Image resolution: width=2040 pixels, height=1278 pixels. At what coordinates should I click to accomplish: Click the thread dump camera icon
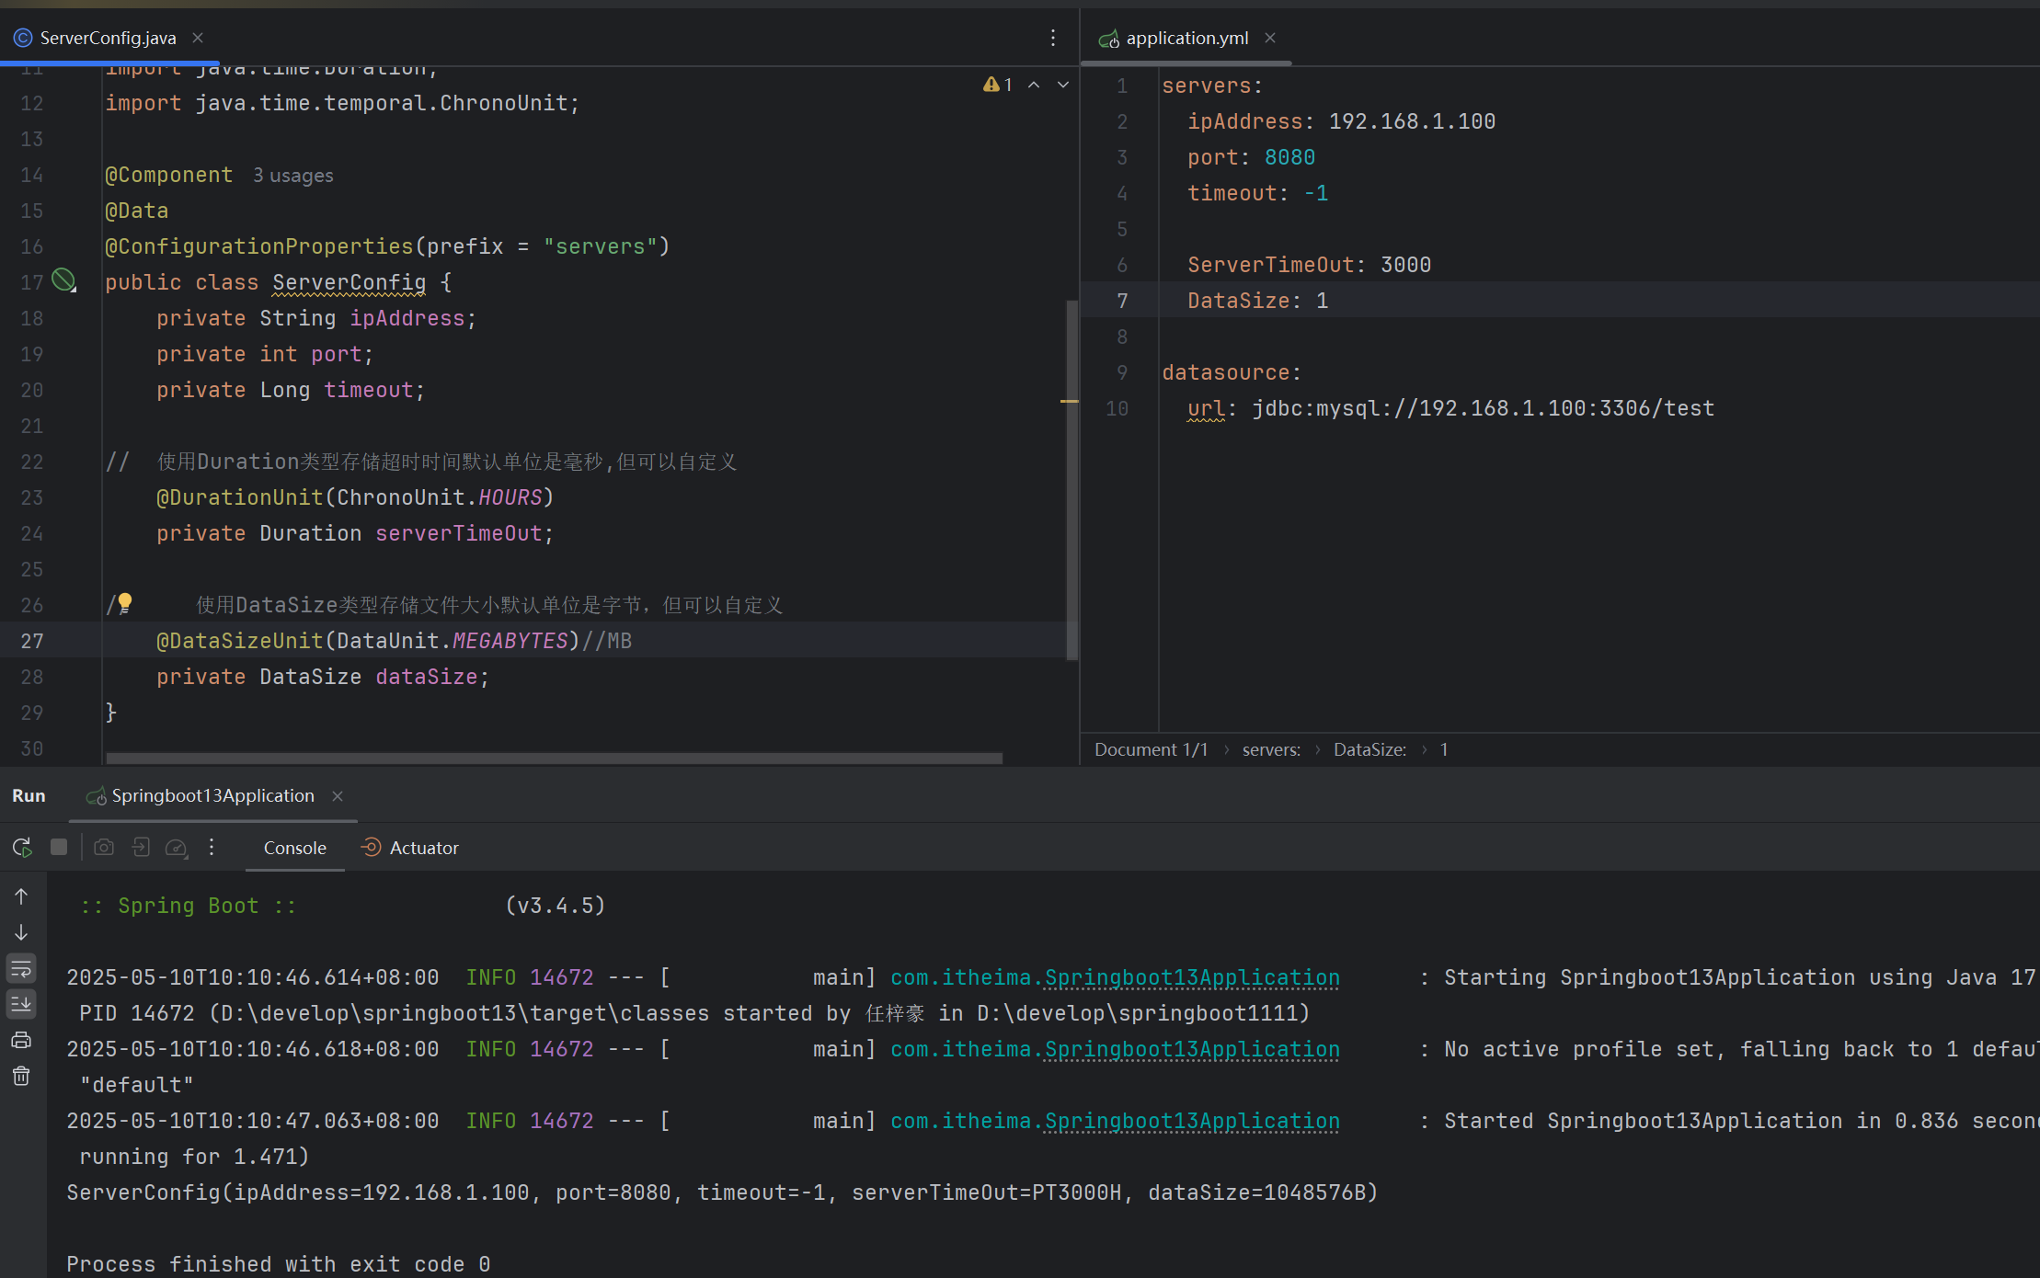(x=104, y=848)
